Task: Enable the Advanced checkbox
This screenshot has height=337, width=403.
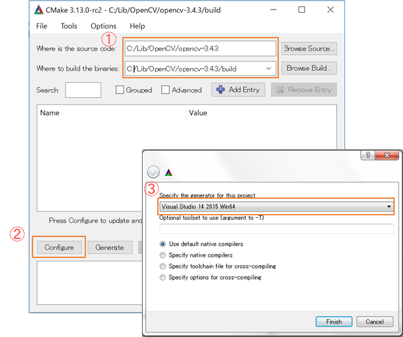Action: click(166, 90)
